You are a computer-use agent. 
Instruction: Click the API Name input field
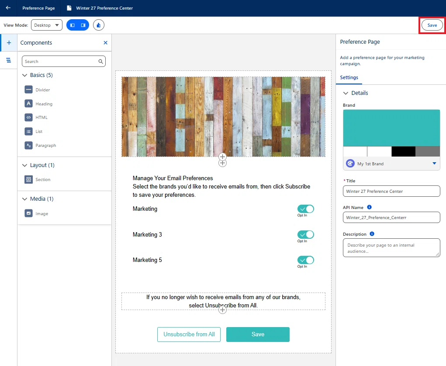[x=391, y=217]
